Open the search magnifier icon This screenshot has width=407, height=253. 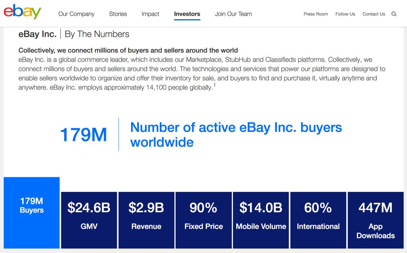(394, 14)
